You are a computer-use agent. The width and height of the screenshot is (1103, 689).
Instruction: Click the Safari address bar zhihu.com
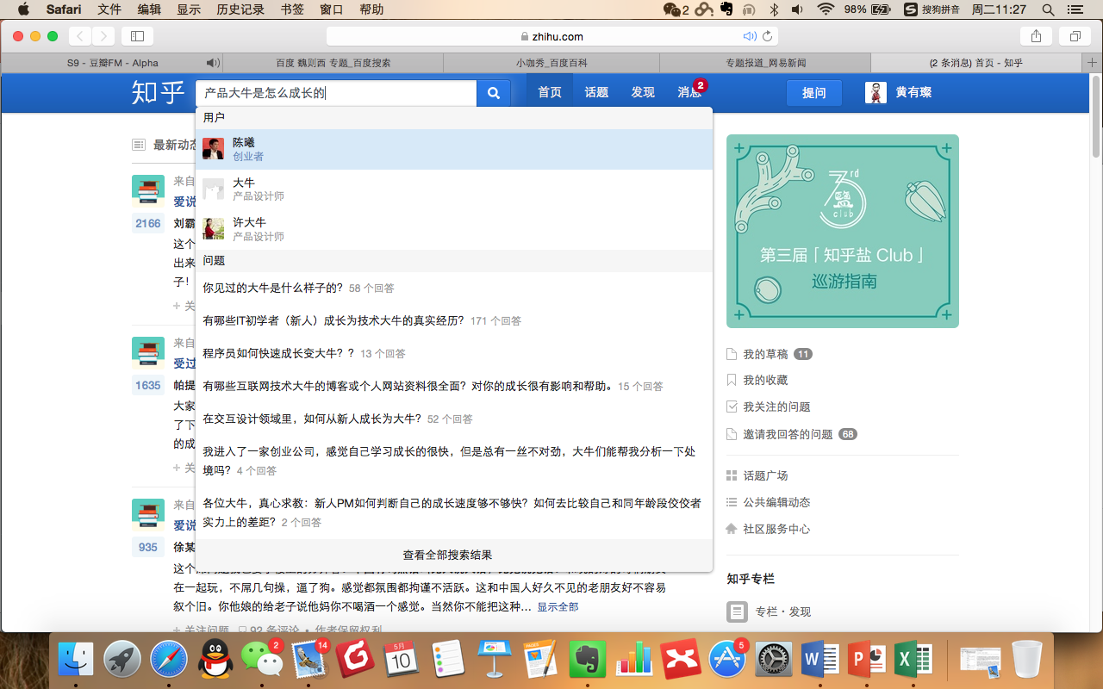pos(551,36)
